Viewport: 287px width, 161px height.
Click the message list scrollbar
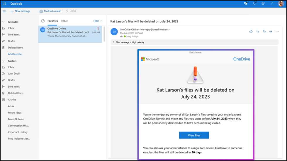tap(103, 34)
